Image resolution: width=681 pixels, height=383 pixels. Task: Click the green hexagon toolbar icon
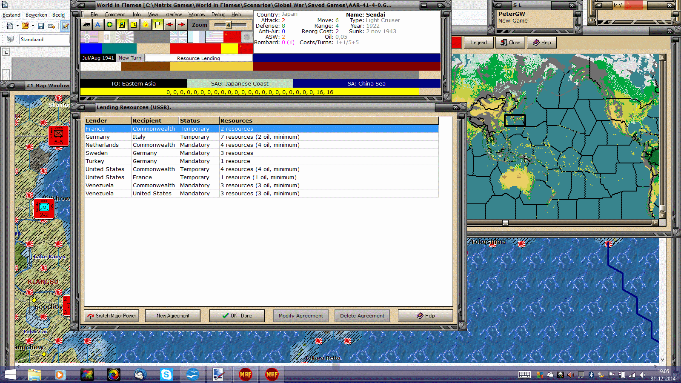pos(110,25)
